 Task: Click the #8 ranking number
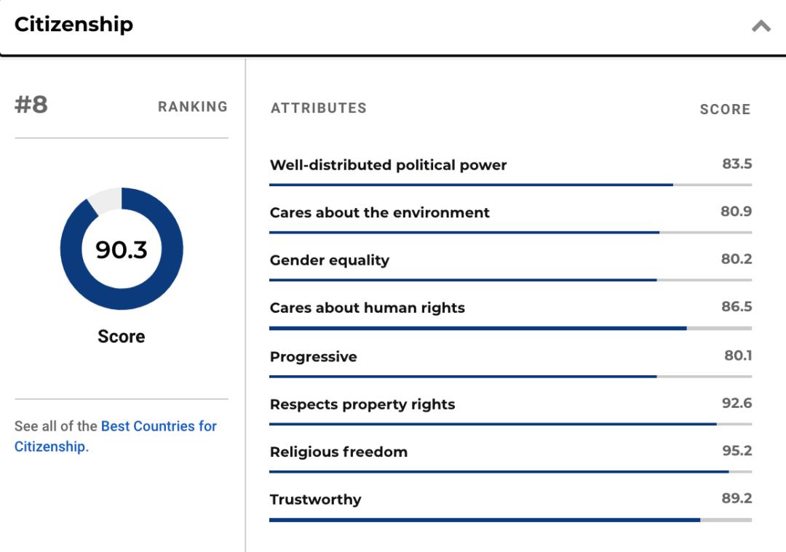(31, 105)
